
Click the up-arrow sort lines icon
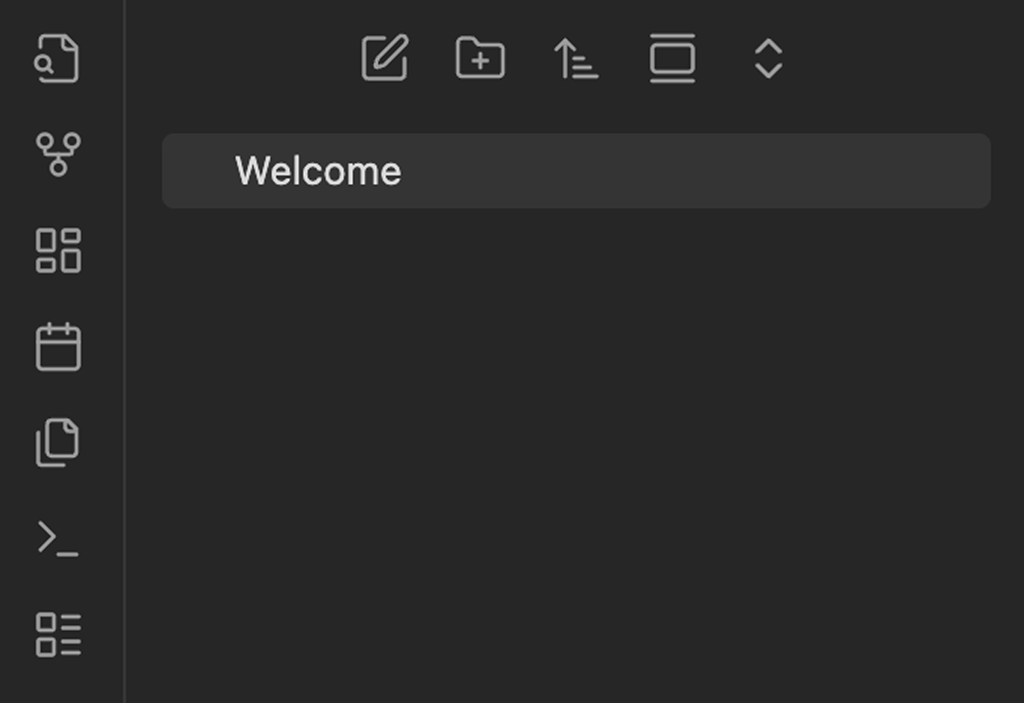pyautogui.click(x=576, y=59)
